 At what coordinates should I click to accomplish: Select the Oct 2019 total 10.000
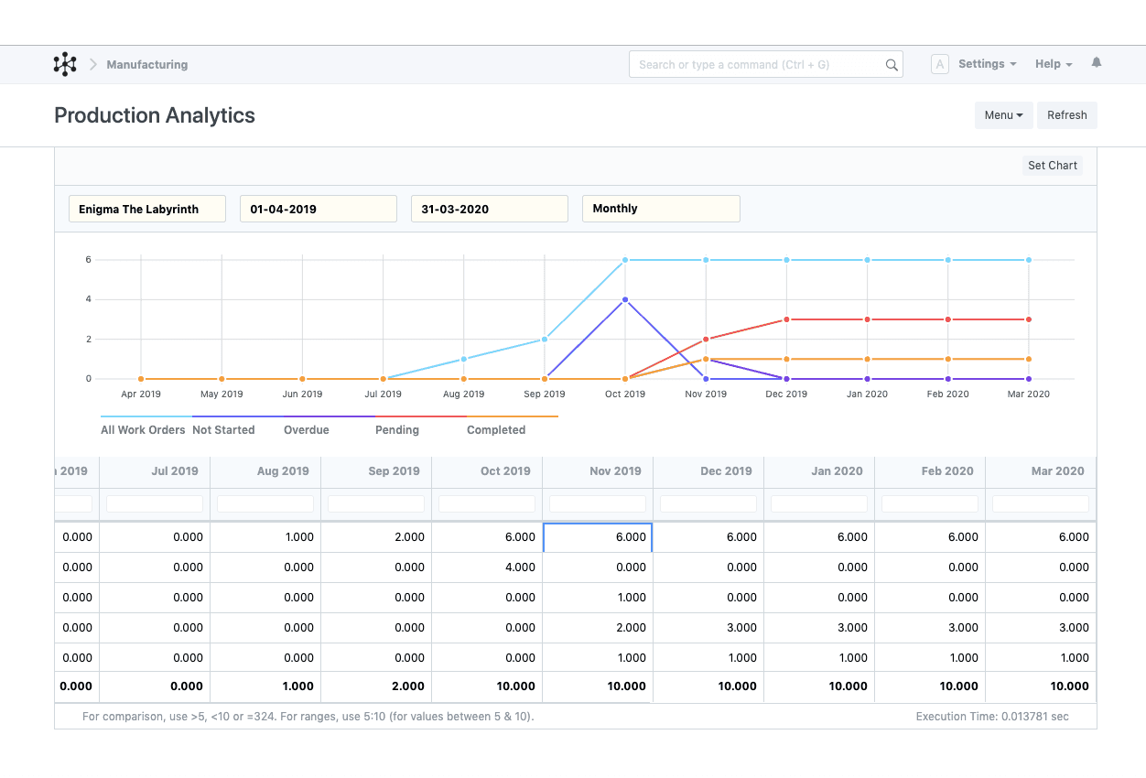coord(487,686)
